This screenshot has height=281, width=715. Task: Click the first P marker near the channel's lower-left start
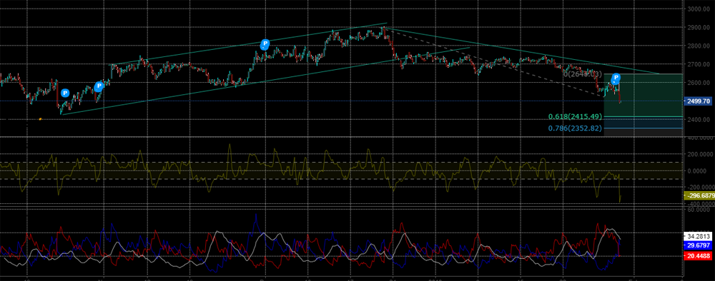[65, 93]
